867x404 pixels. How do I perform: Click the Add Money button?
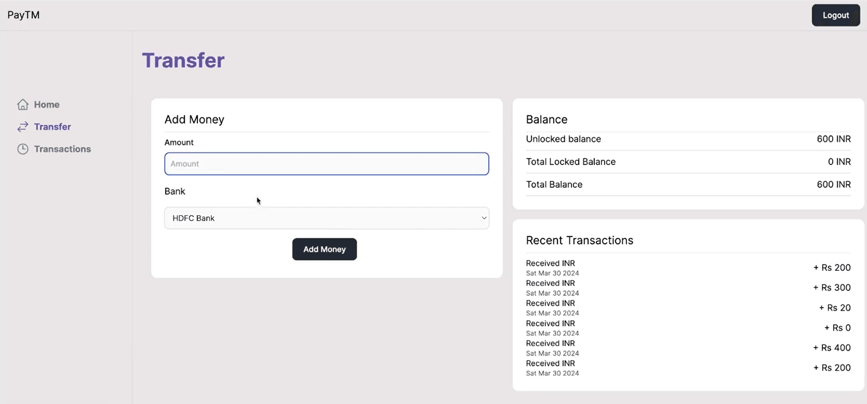(x=324, y=249)
